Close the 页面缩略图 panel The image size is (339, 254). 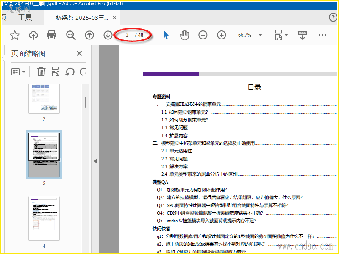(79, 53)
